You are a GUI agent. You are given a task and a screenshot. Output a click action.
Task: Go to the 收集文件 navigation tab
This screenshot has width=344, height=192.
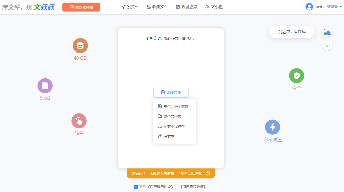158,7
